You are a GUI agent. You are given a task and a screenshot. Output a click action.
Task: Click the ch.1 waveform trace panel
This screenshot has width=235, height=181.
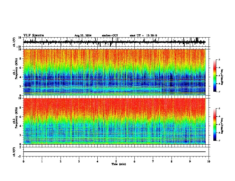click(116, 42)
